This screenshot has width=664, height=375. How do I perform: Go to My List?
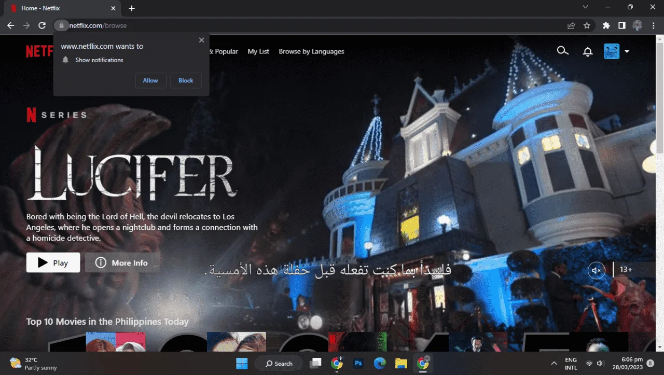(258, 51)
